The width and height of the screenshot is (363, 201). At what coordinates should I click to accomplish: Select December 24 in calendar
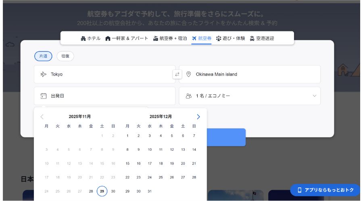(x=150, y=177)
